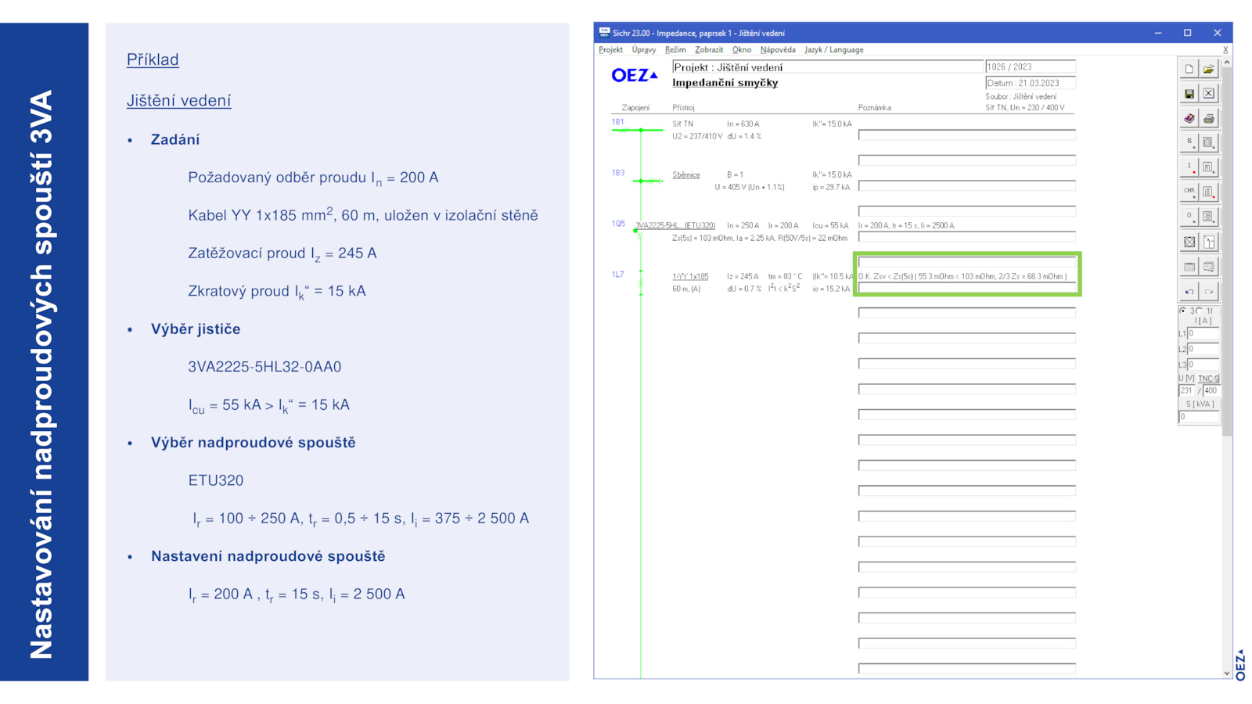Click the list icon beside 'CHR'
The image size is (1252, 704).
tap(1209, 192)
